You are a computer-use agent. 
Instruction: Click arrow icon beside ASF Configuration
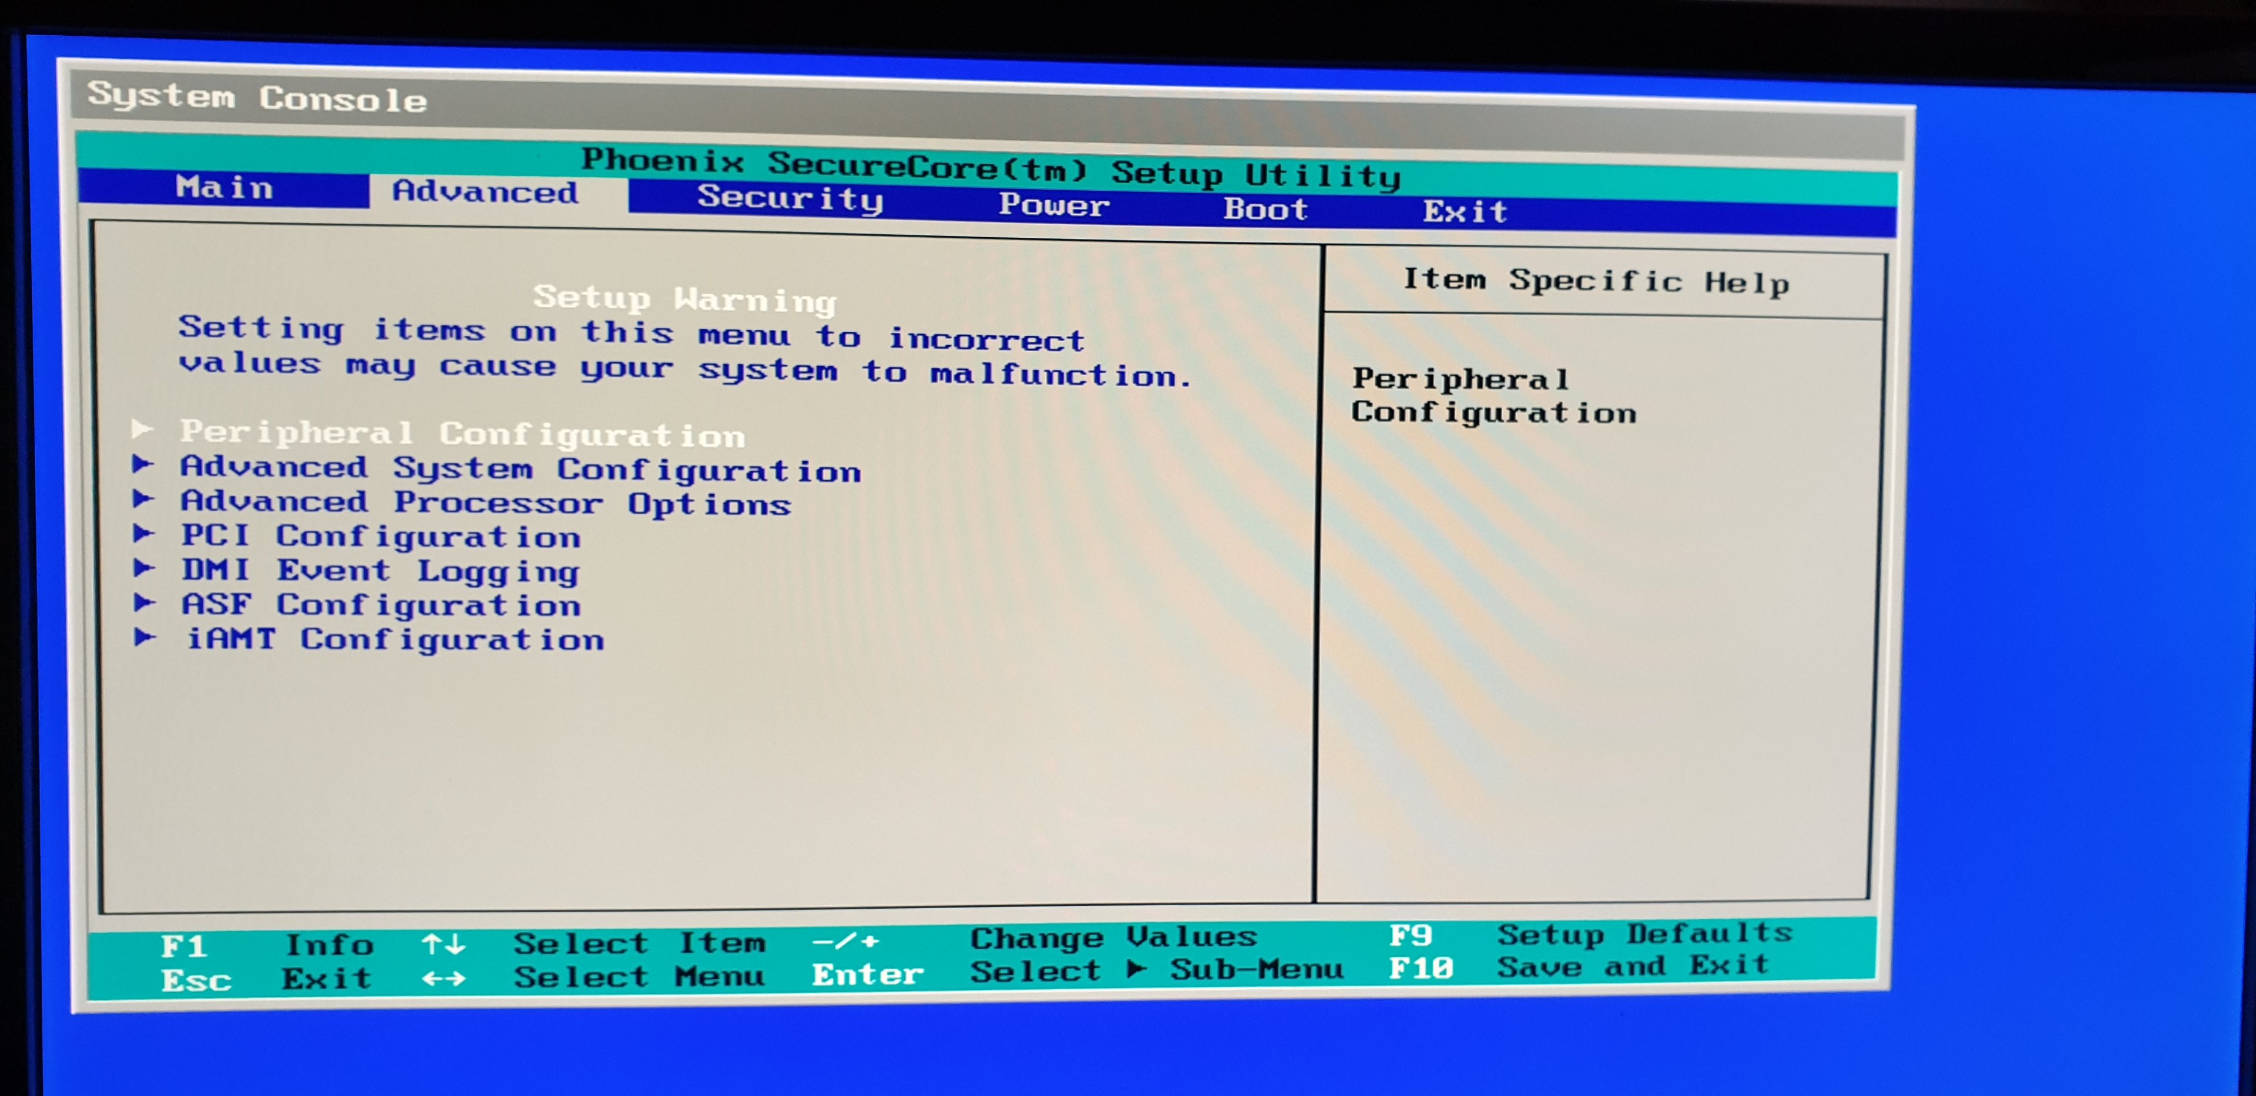coord(143,602)
